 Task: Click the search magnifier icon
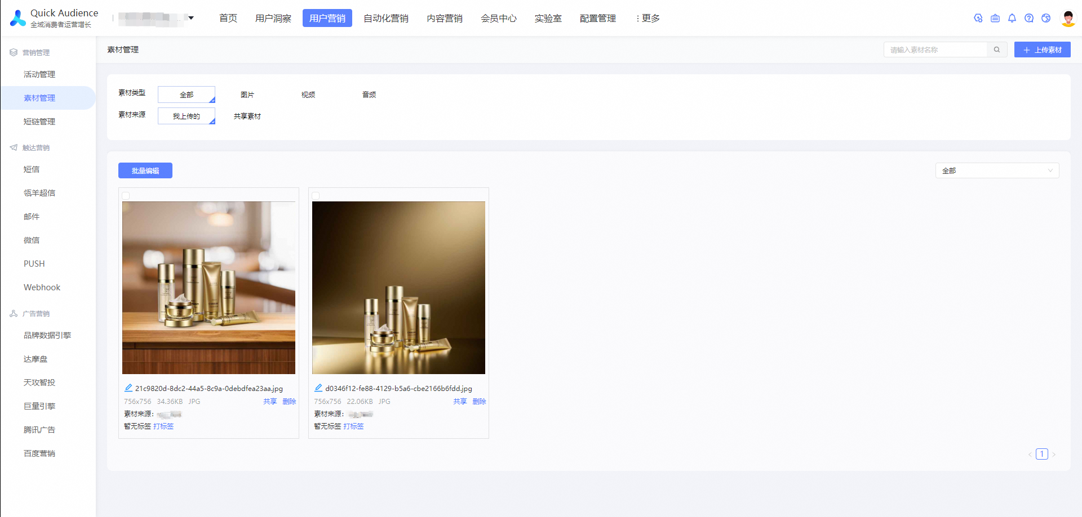(997, 50)
